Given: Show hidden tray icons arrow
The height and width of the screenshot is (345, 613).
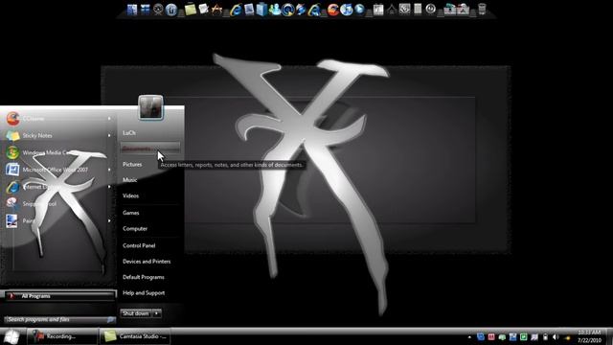Looking at the screenshot, I should tap(469, 336).
